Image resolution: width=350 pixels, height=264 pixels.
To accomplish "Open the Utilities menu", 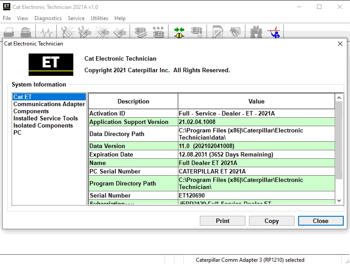I will [x=99, y=18].
